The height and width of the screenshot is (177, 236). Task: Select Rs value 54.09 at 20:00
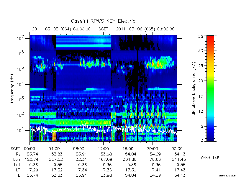[155, 154]
